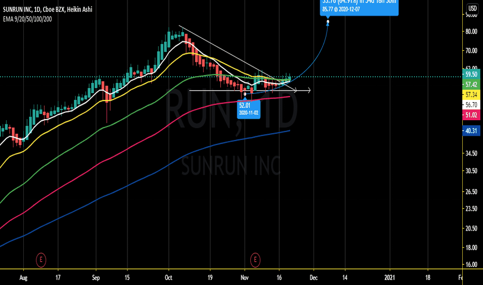Screen dimensions: 483x285
Task: Click the Dec label on time axis
Action: (x=314, y=278)
